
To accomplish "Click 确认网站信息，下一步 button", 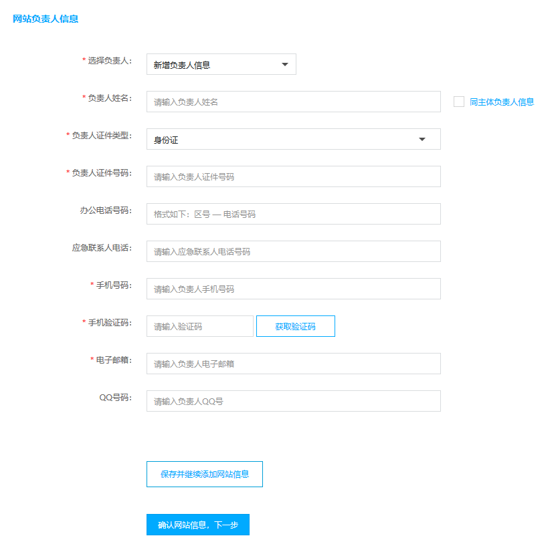I will click(x=197, y=525).
